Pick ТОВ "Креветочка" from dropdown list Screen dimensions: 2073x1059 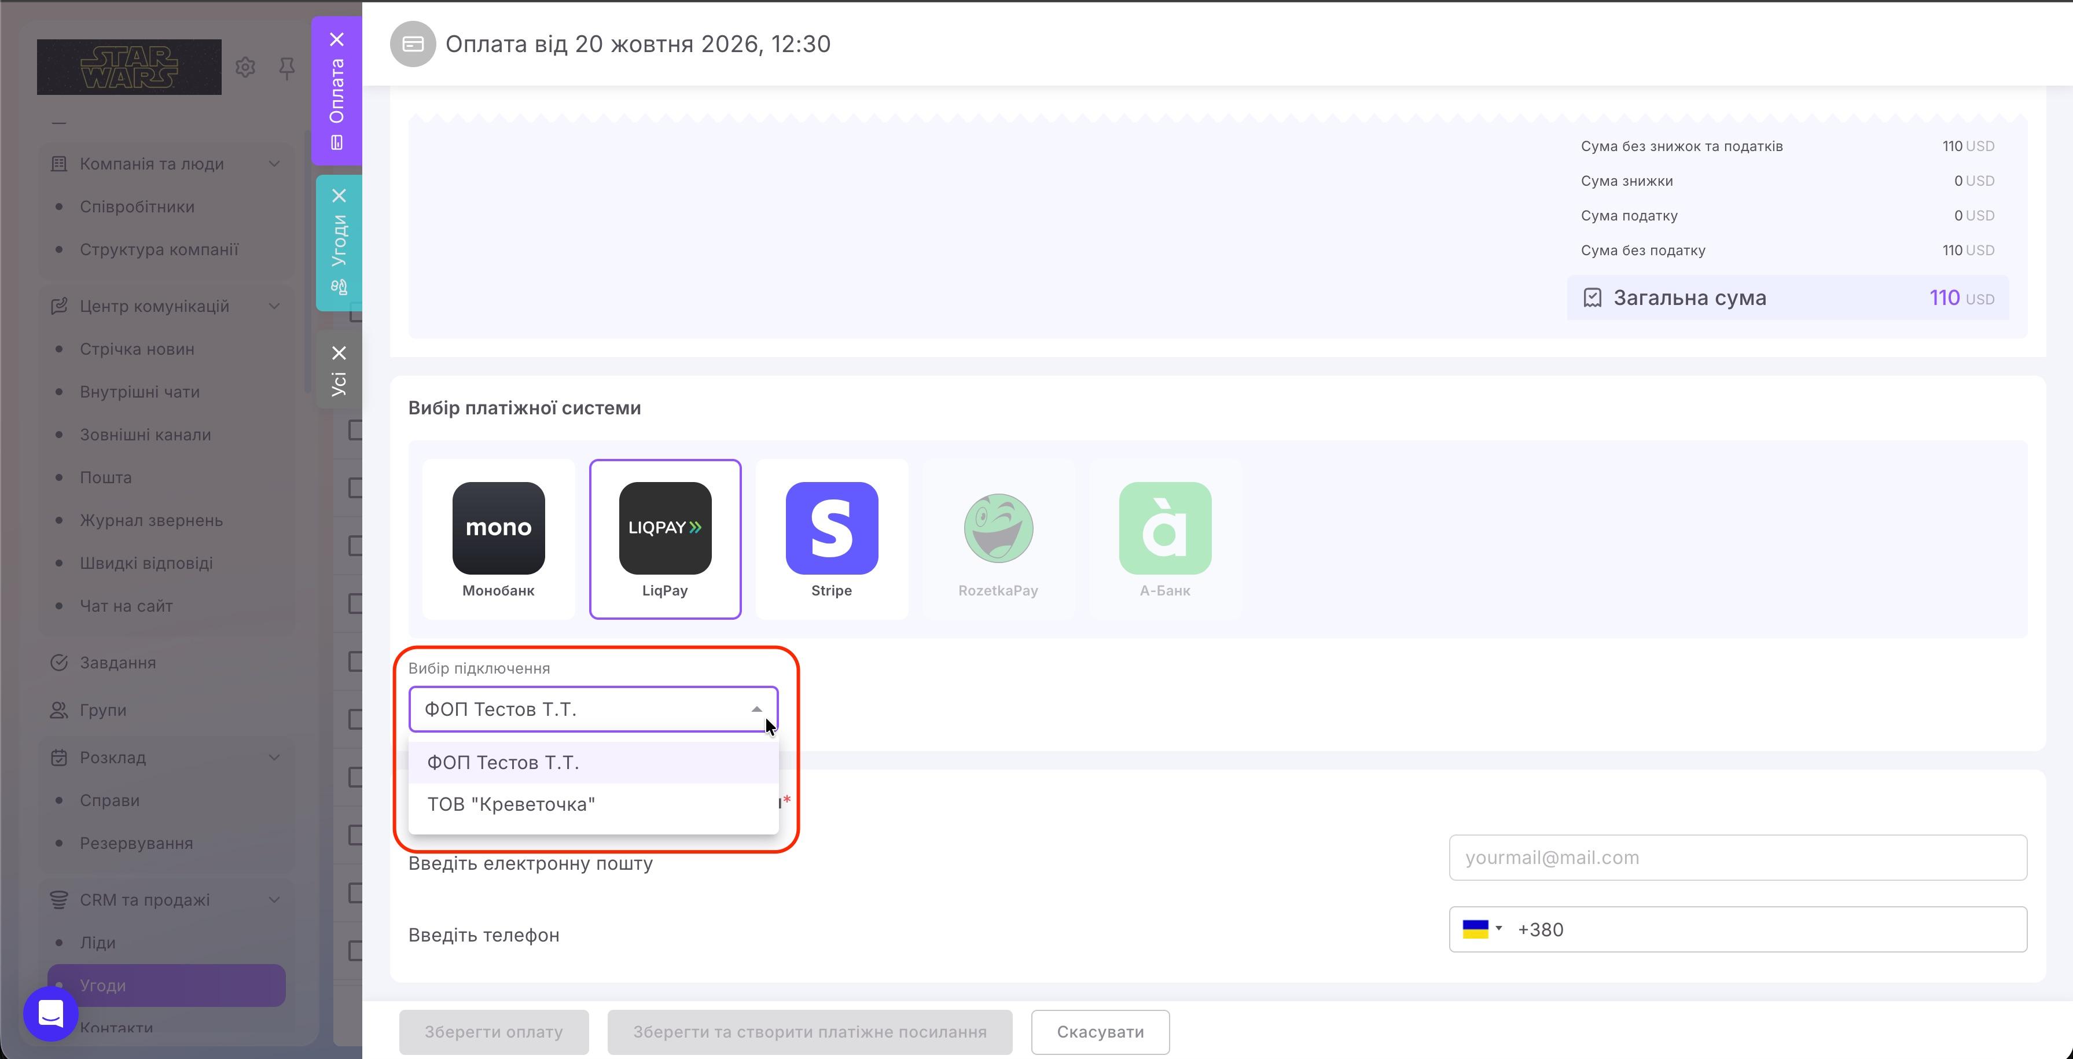pyautogui.click(x=593, y=804)
